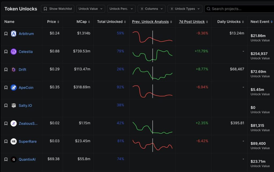Click the QuantixAI logo icon
Image resolution: width=274 pixels, height=172 pixels.
(x=14, y=159)
